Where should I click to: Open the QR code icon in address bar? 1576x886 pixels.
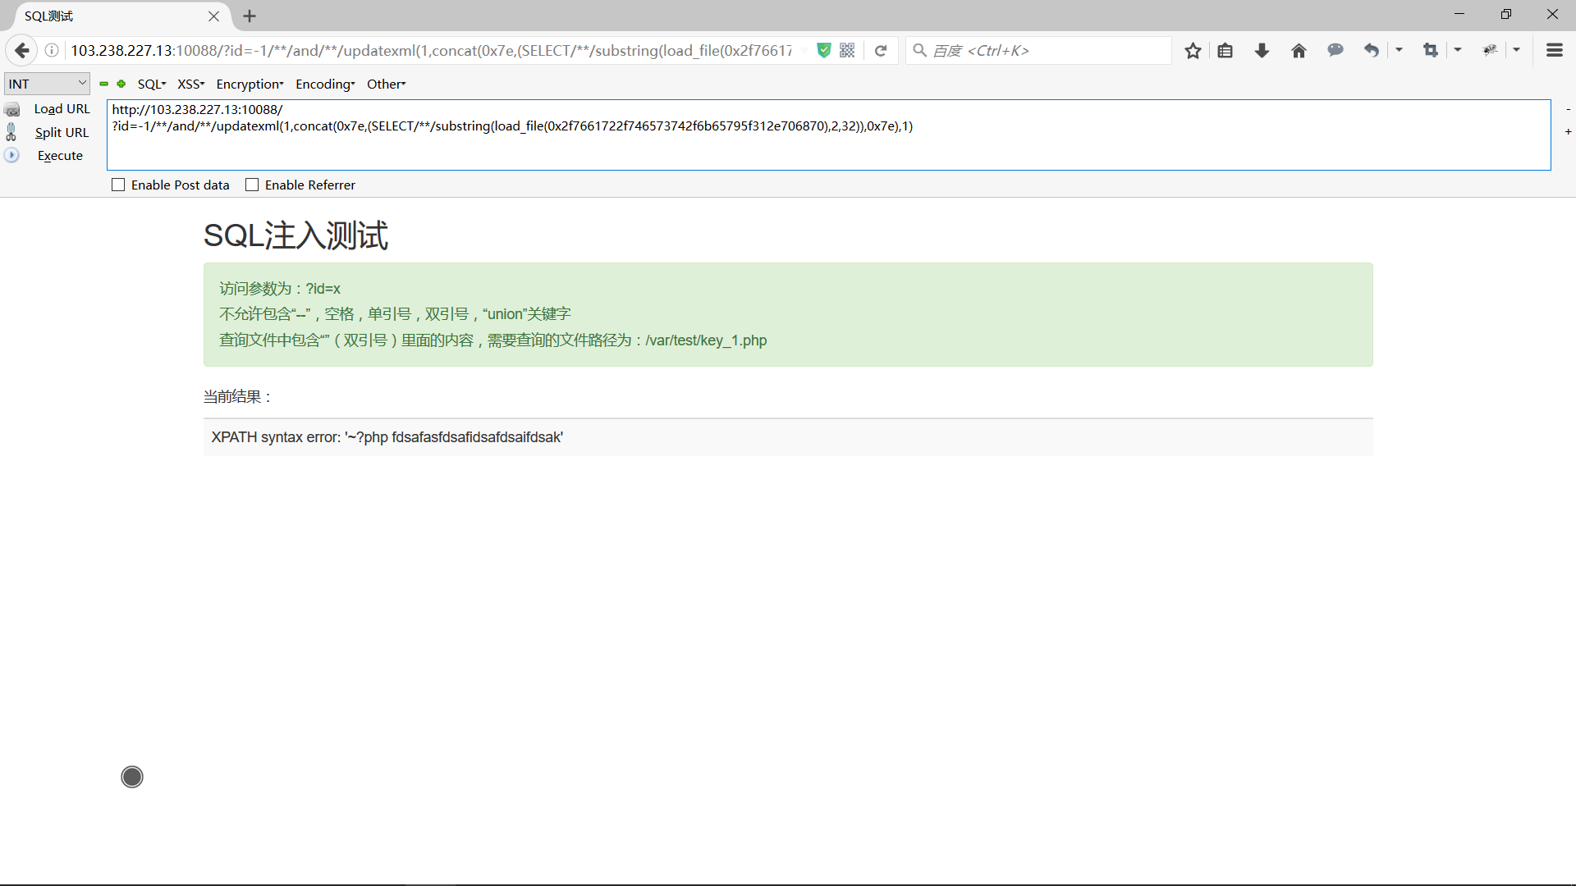tap(848, 51)
